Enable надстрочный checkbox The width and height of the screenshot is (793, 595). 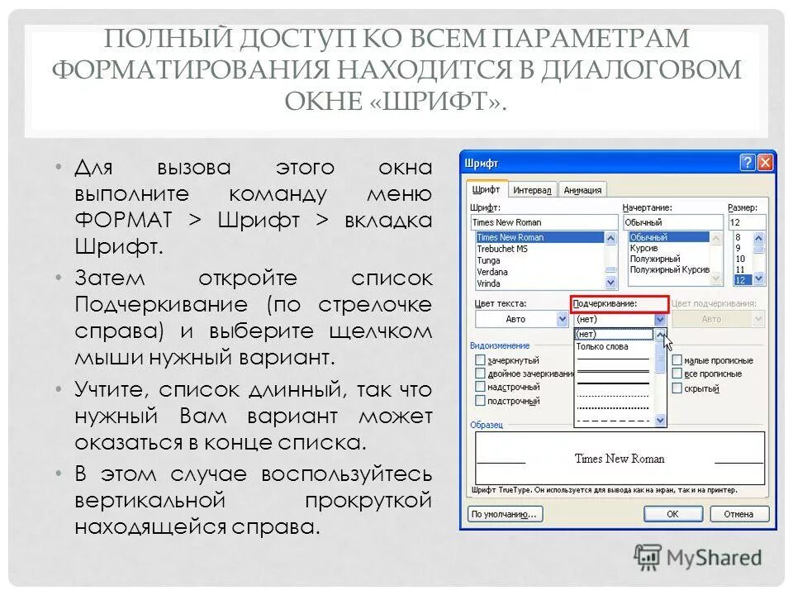(x=481, y=387)
